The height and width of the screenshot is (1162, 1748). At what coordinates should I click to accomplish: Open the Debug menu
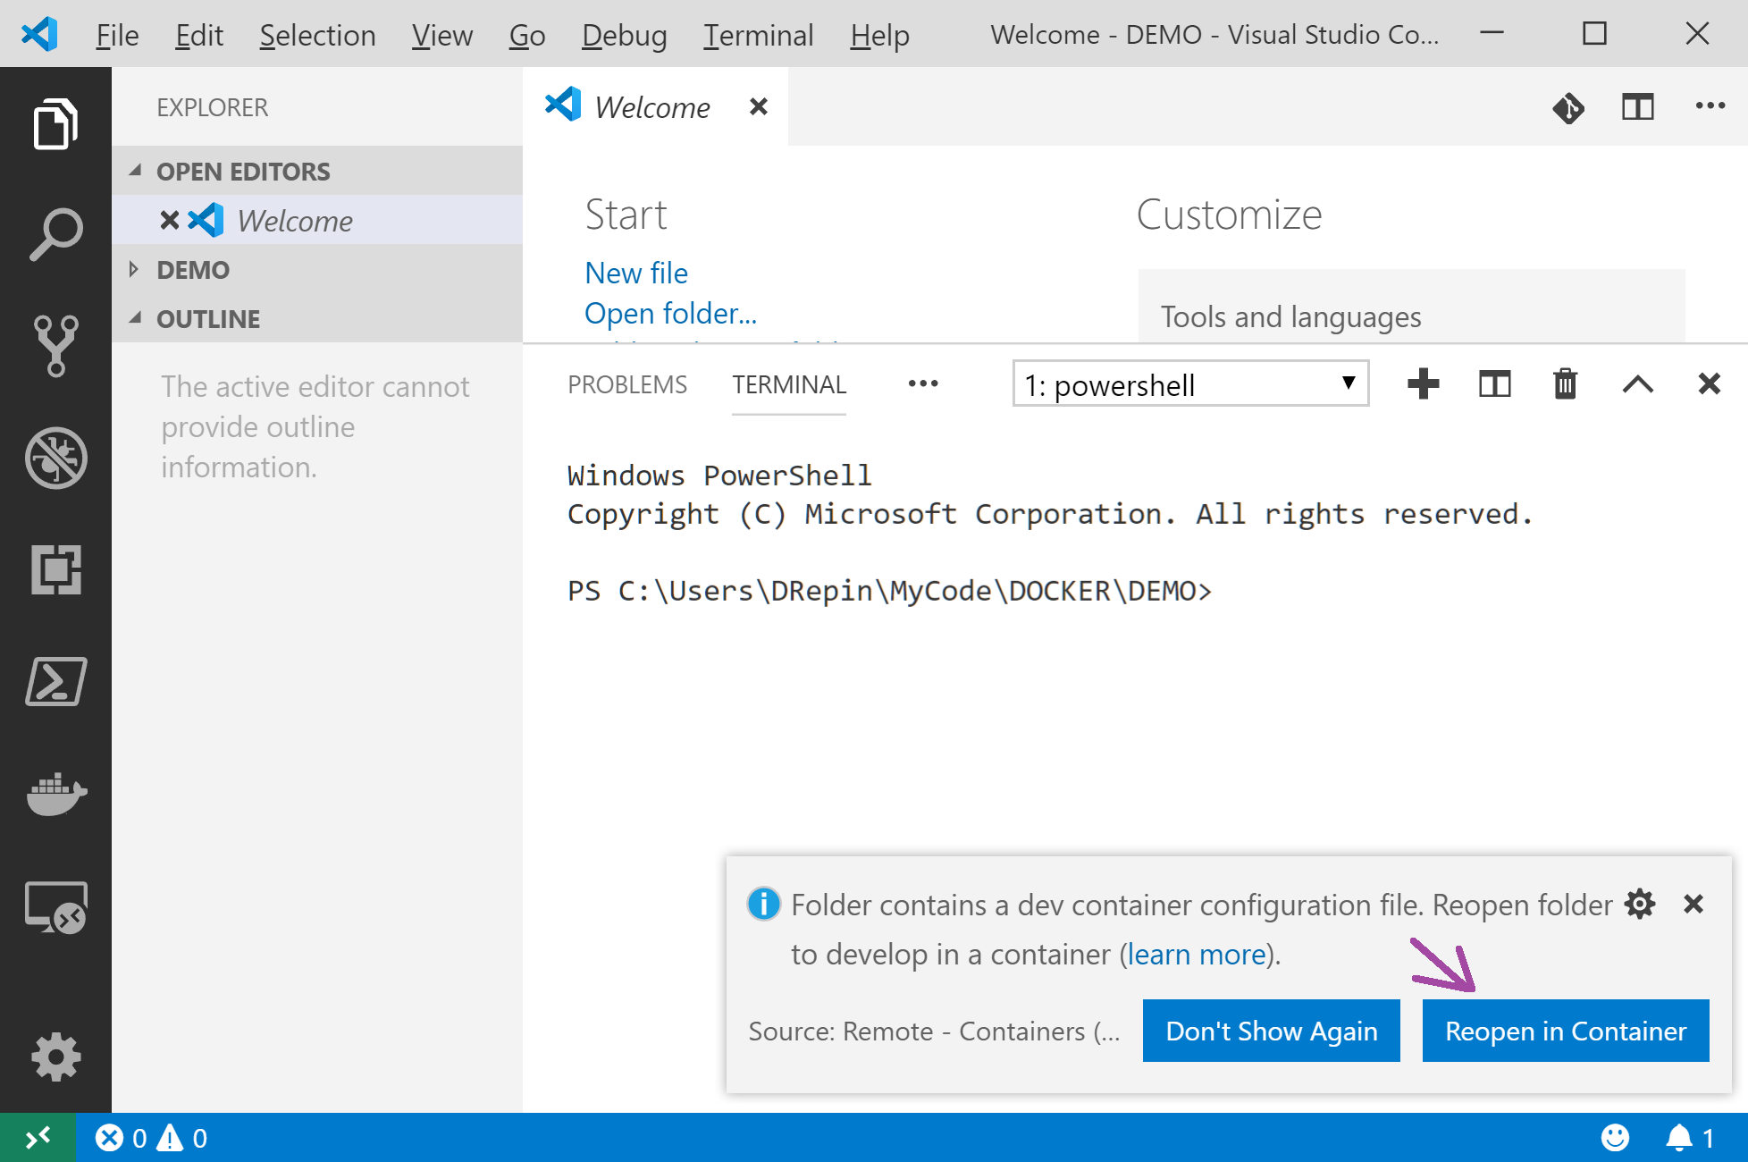click(624, 35)
